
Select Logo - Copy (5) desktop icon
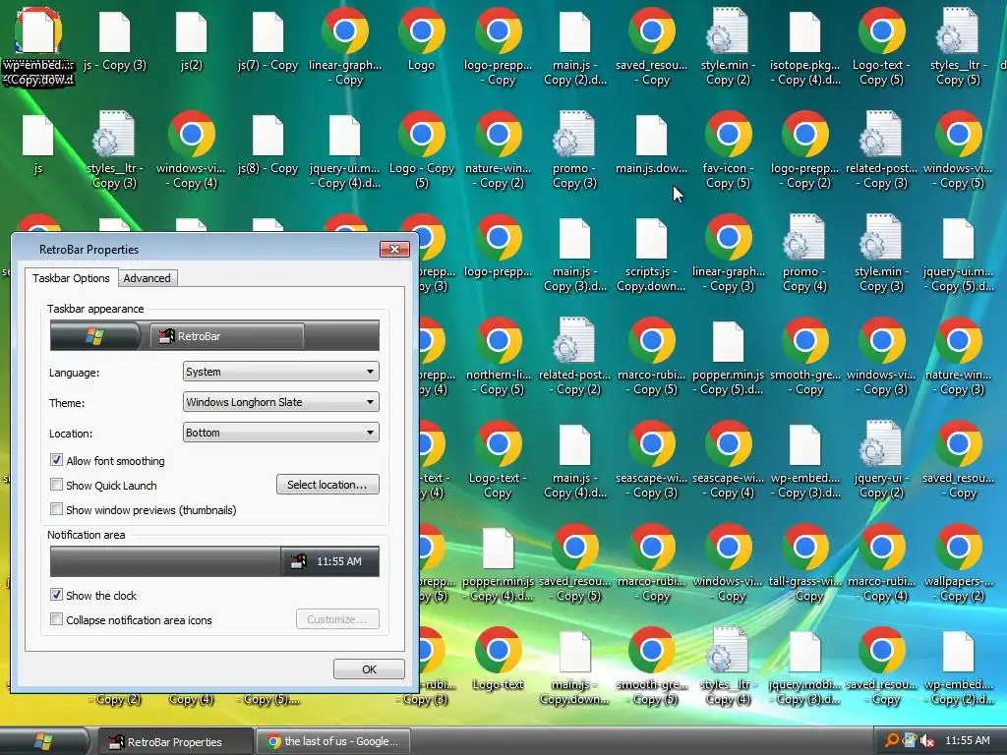[x=421, y=149]
